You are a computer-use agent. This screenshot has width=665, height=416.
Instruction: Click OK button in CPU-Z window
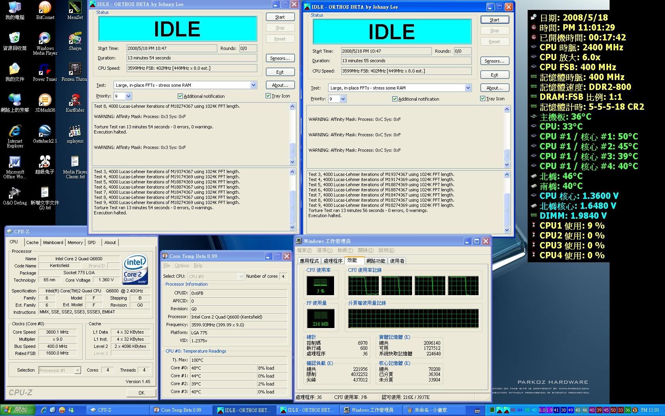141,393
